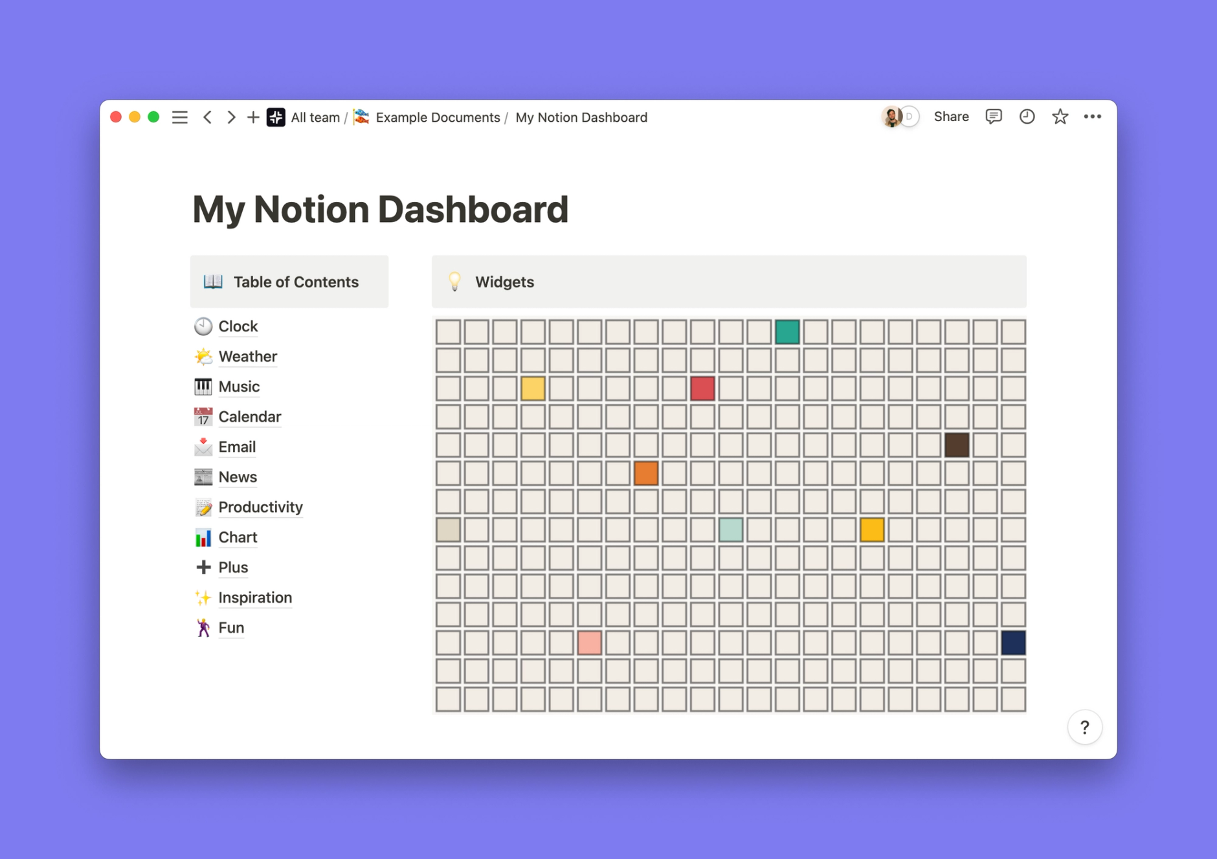The height and width of the screenshot is (859, 1217).
Task: Open the Productivity page link
Action: 260,507
